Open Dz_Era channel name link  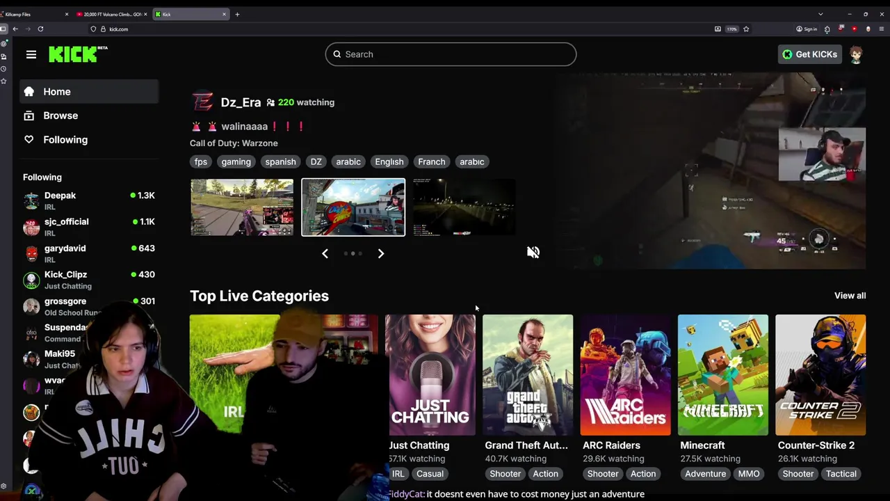[x=241, y=102]
